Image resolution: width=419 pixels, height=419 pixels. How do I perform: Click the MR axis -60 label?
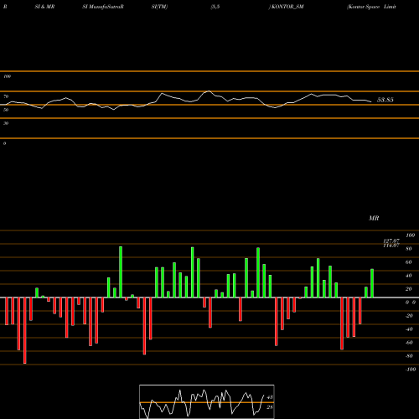click(x=409, y=343)
